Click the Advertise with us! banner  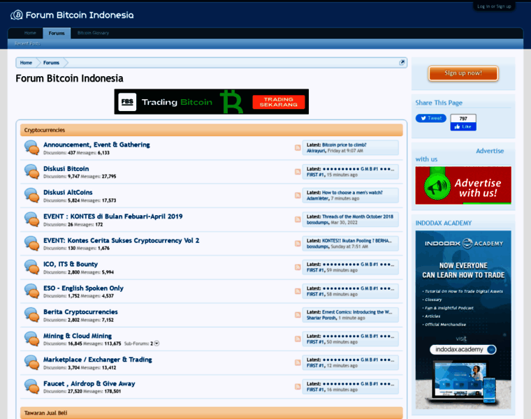click(463, 186)
